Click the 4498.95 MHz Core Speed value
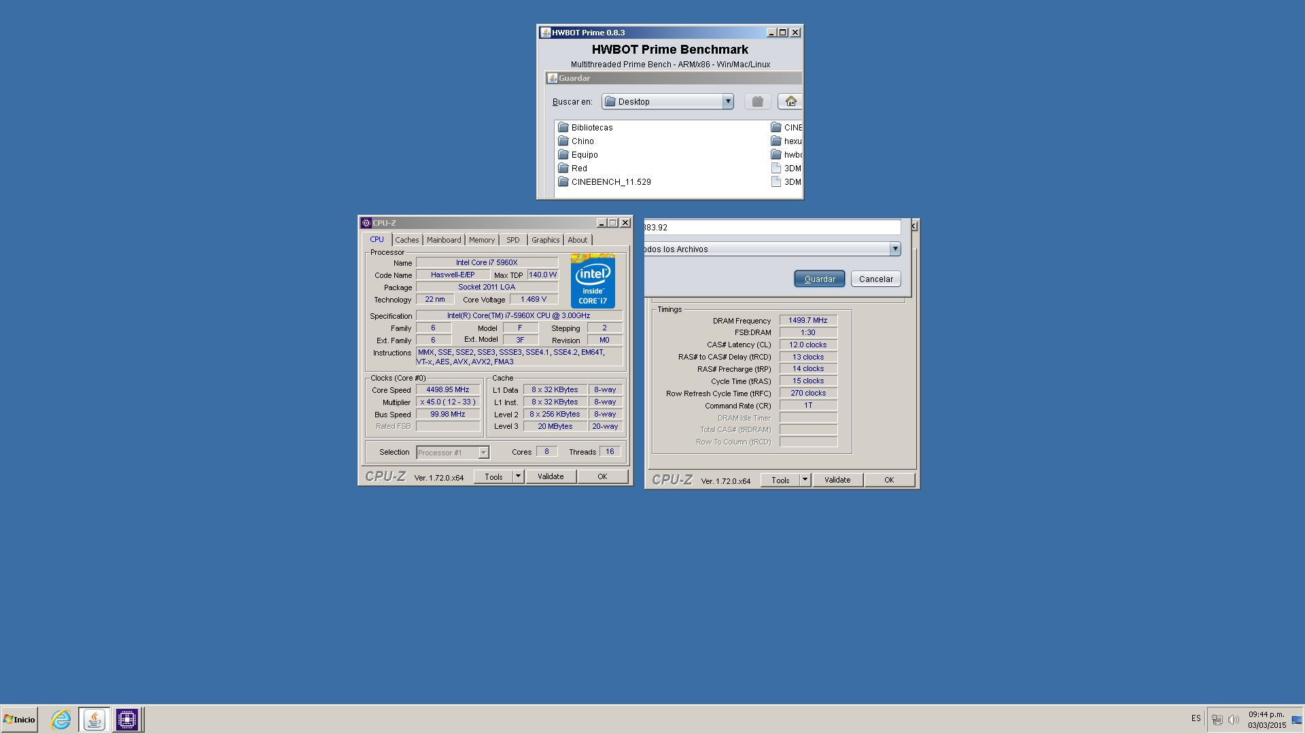This screenshot has height=734, width=1305. click(448, 389)
